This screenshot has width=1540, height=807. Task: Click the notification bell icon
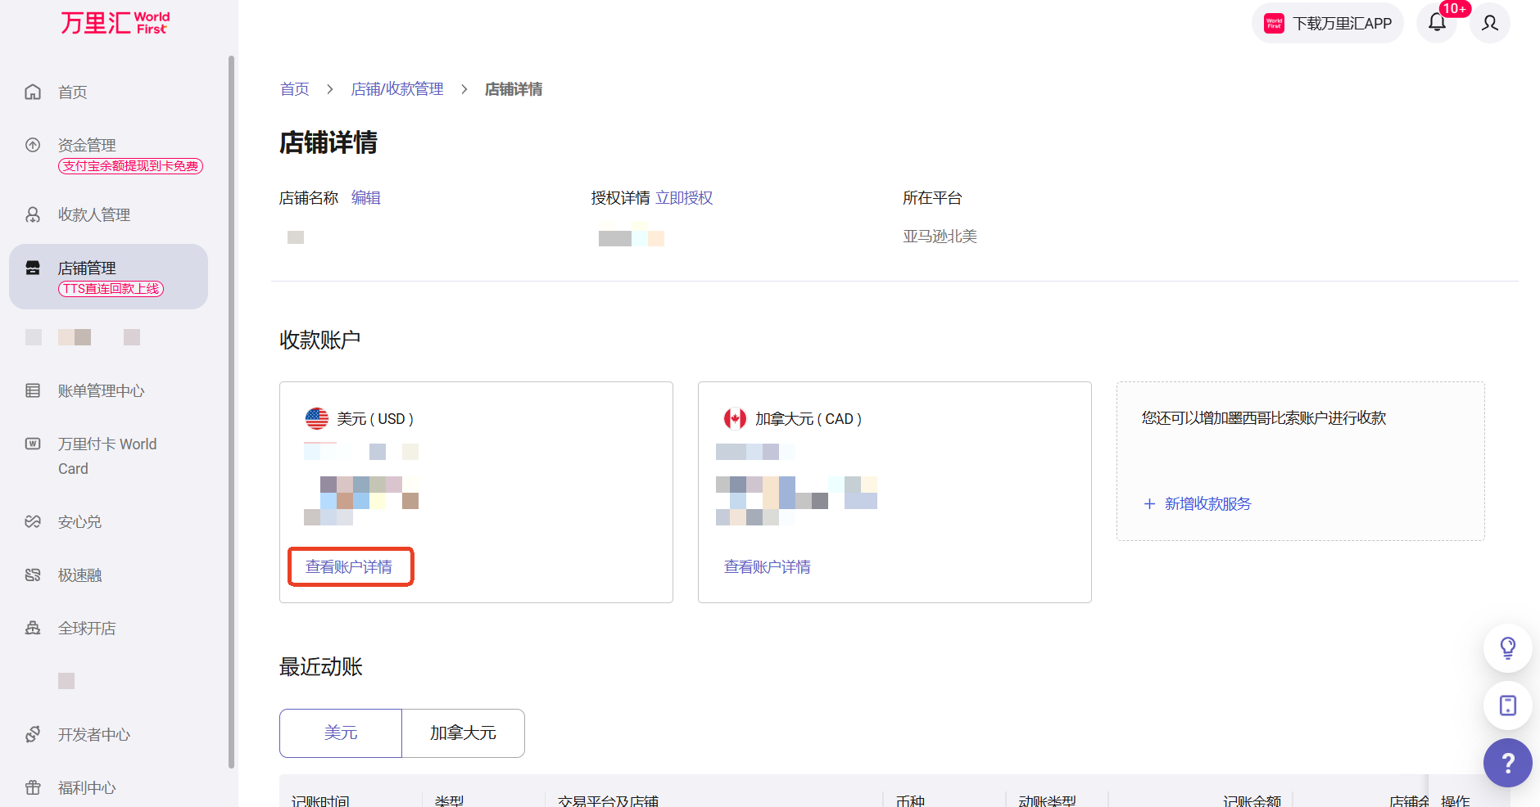(1437, 23)
